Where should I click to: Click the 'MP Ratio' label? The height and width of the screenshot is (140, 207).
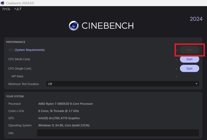tap(17, 76)
